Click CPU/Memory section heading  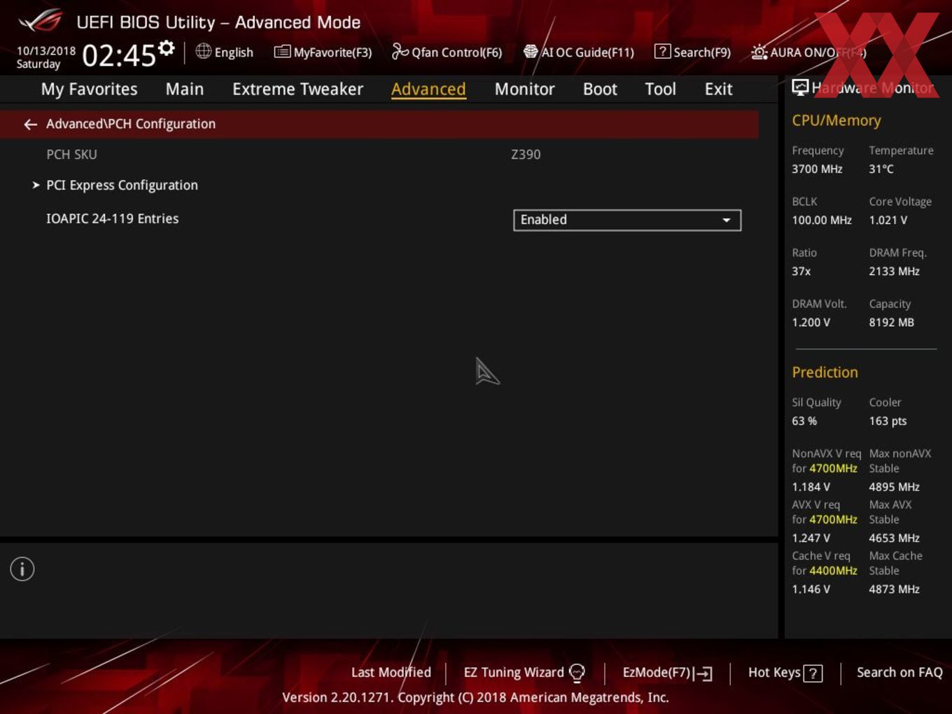click(836, 120)
